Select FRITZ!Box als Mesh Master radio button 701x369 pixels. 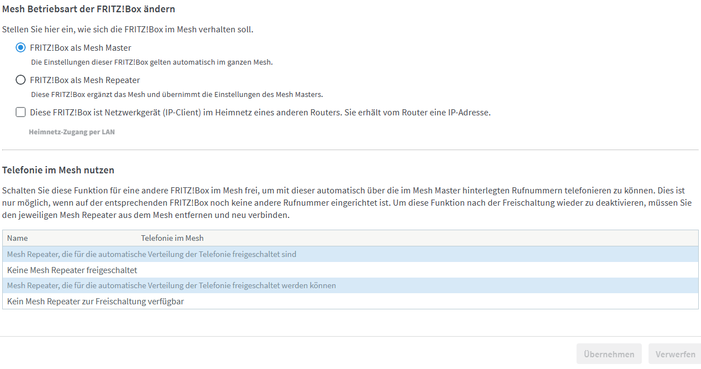pyautogui.click(x=21, y=48)
